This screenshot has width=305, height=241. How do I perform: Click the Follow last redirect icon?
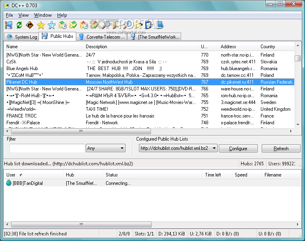pos(29,25)
